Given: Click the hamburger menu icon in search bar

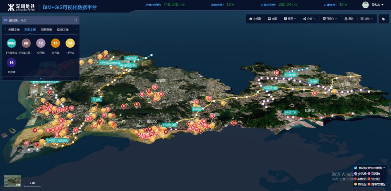Looking at the screenshot, I should (x=5, y=20).
